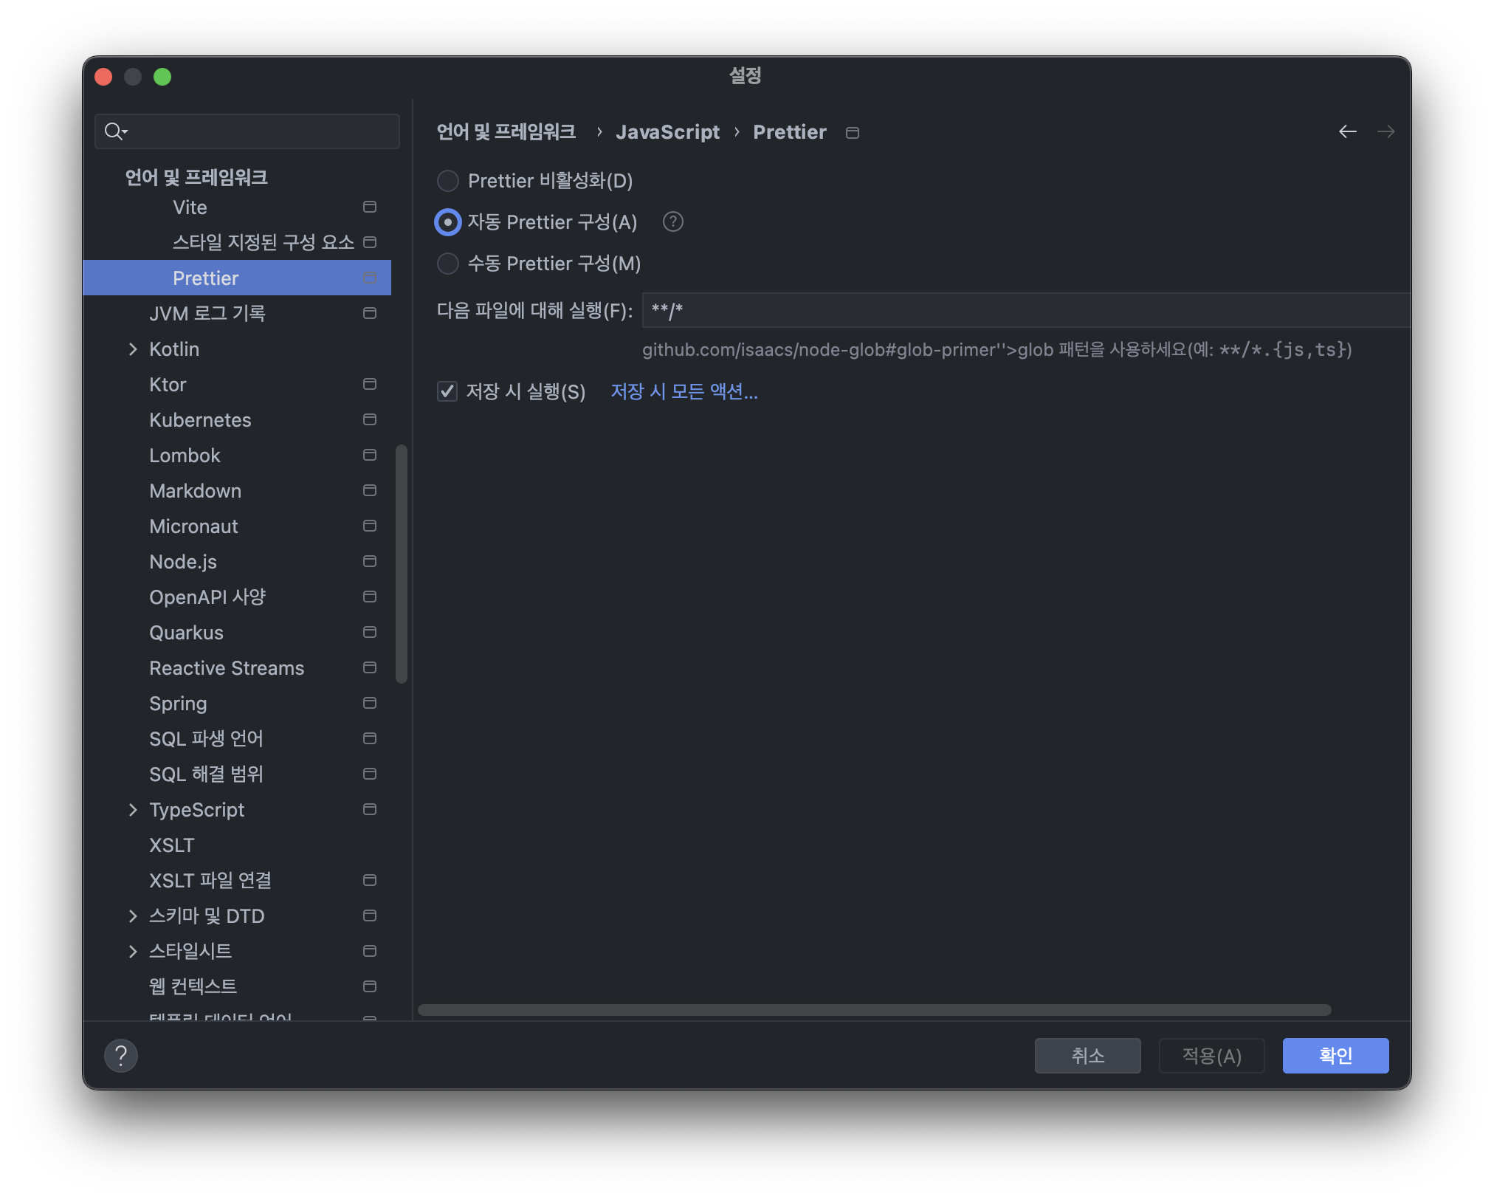Open 저장 시 모든 액션 link
This screenshot has height=1199, width=1494.
point(684,391)
